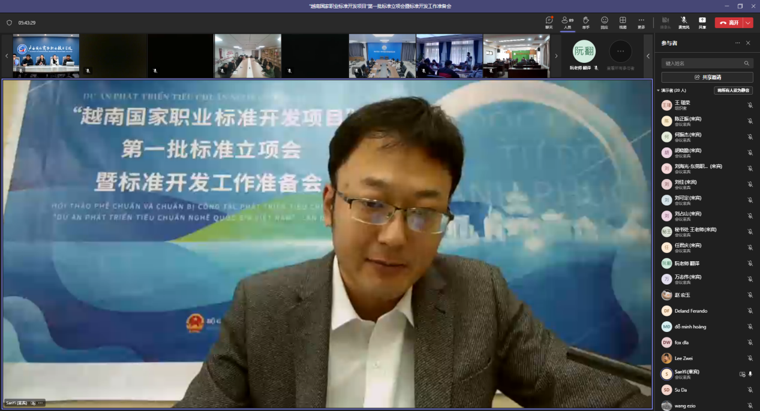Click the share invite (共享邀请) button
This screenshot has width=760, height=411.
click(x=707, y=77)
